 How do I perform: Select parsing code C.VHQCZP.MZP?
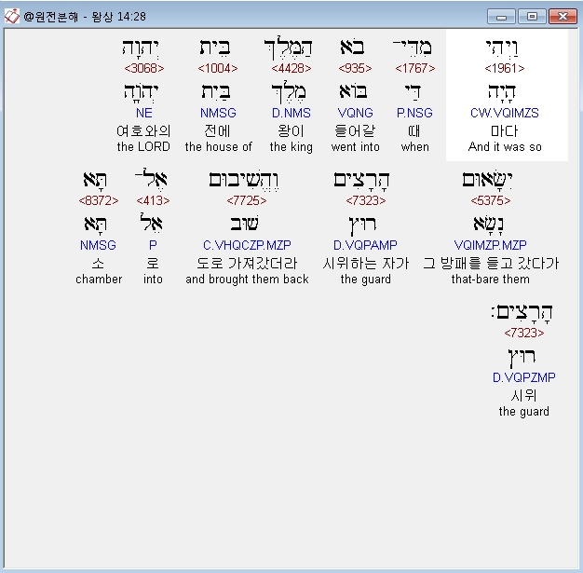[x=247, y=245]
